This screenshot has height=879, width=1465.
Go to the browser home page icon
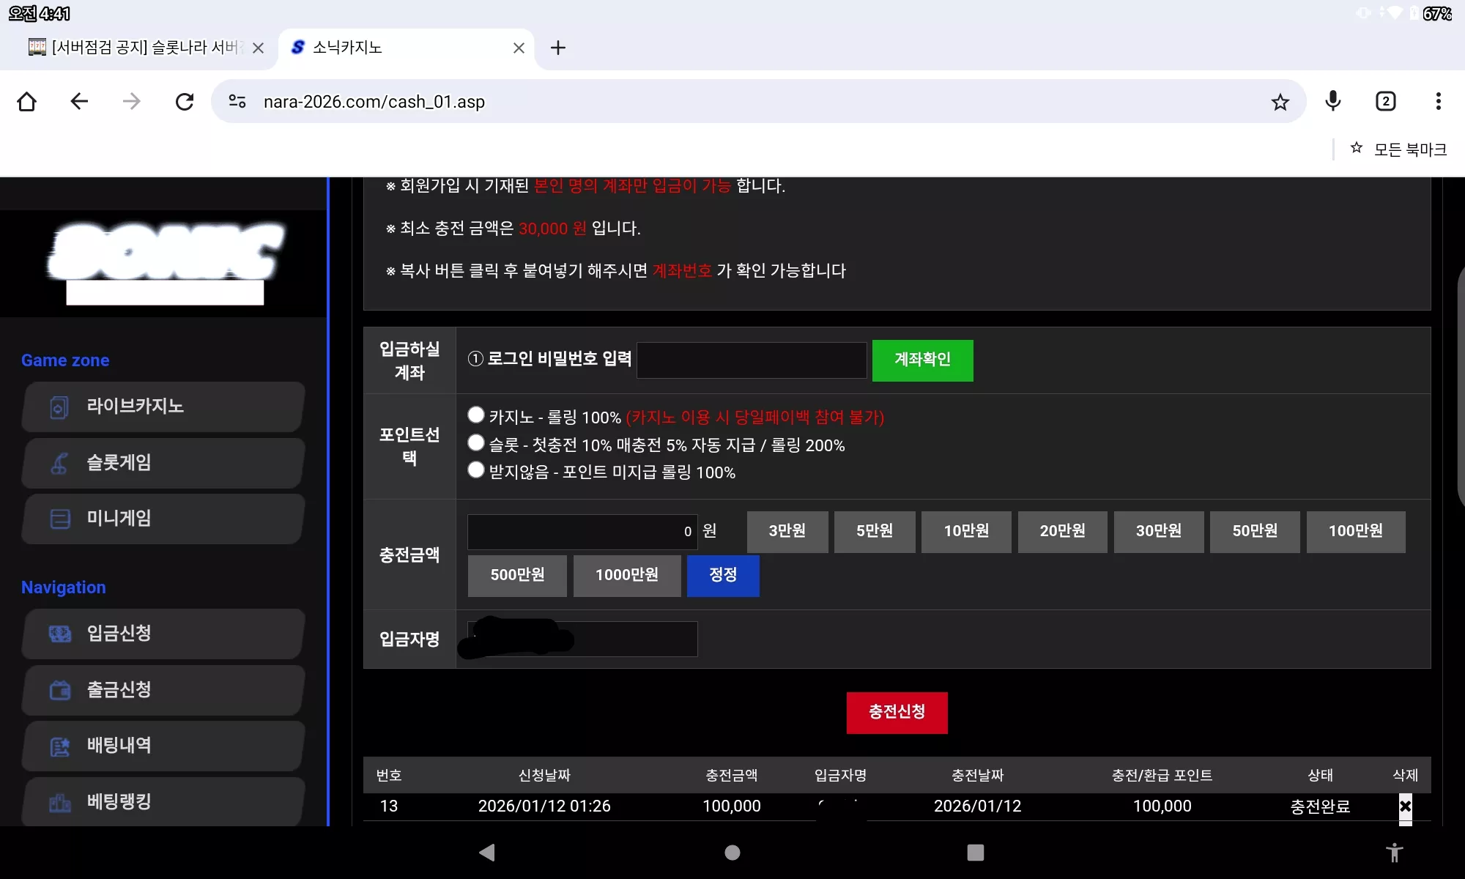pos(27,101)
